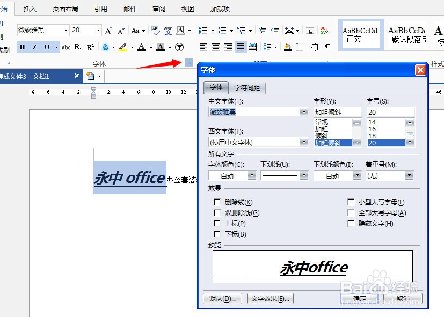Screen dimensions: 444x317
Task: Open the 视图 ribbon tab
Action: click(188, 9)
